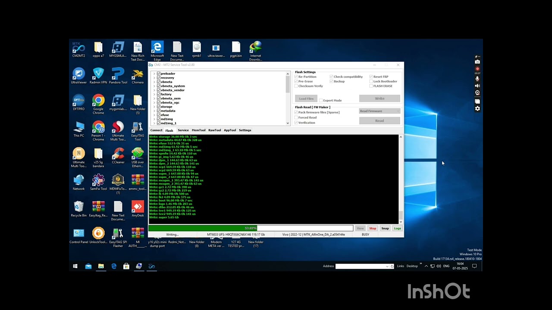Screen dimensions: 552x310
Task: Click the Logs button
Action: click(397, 228)
